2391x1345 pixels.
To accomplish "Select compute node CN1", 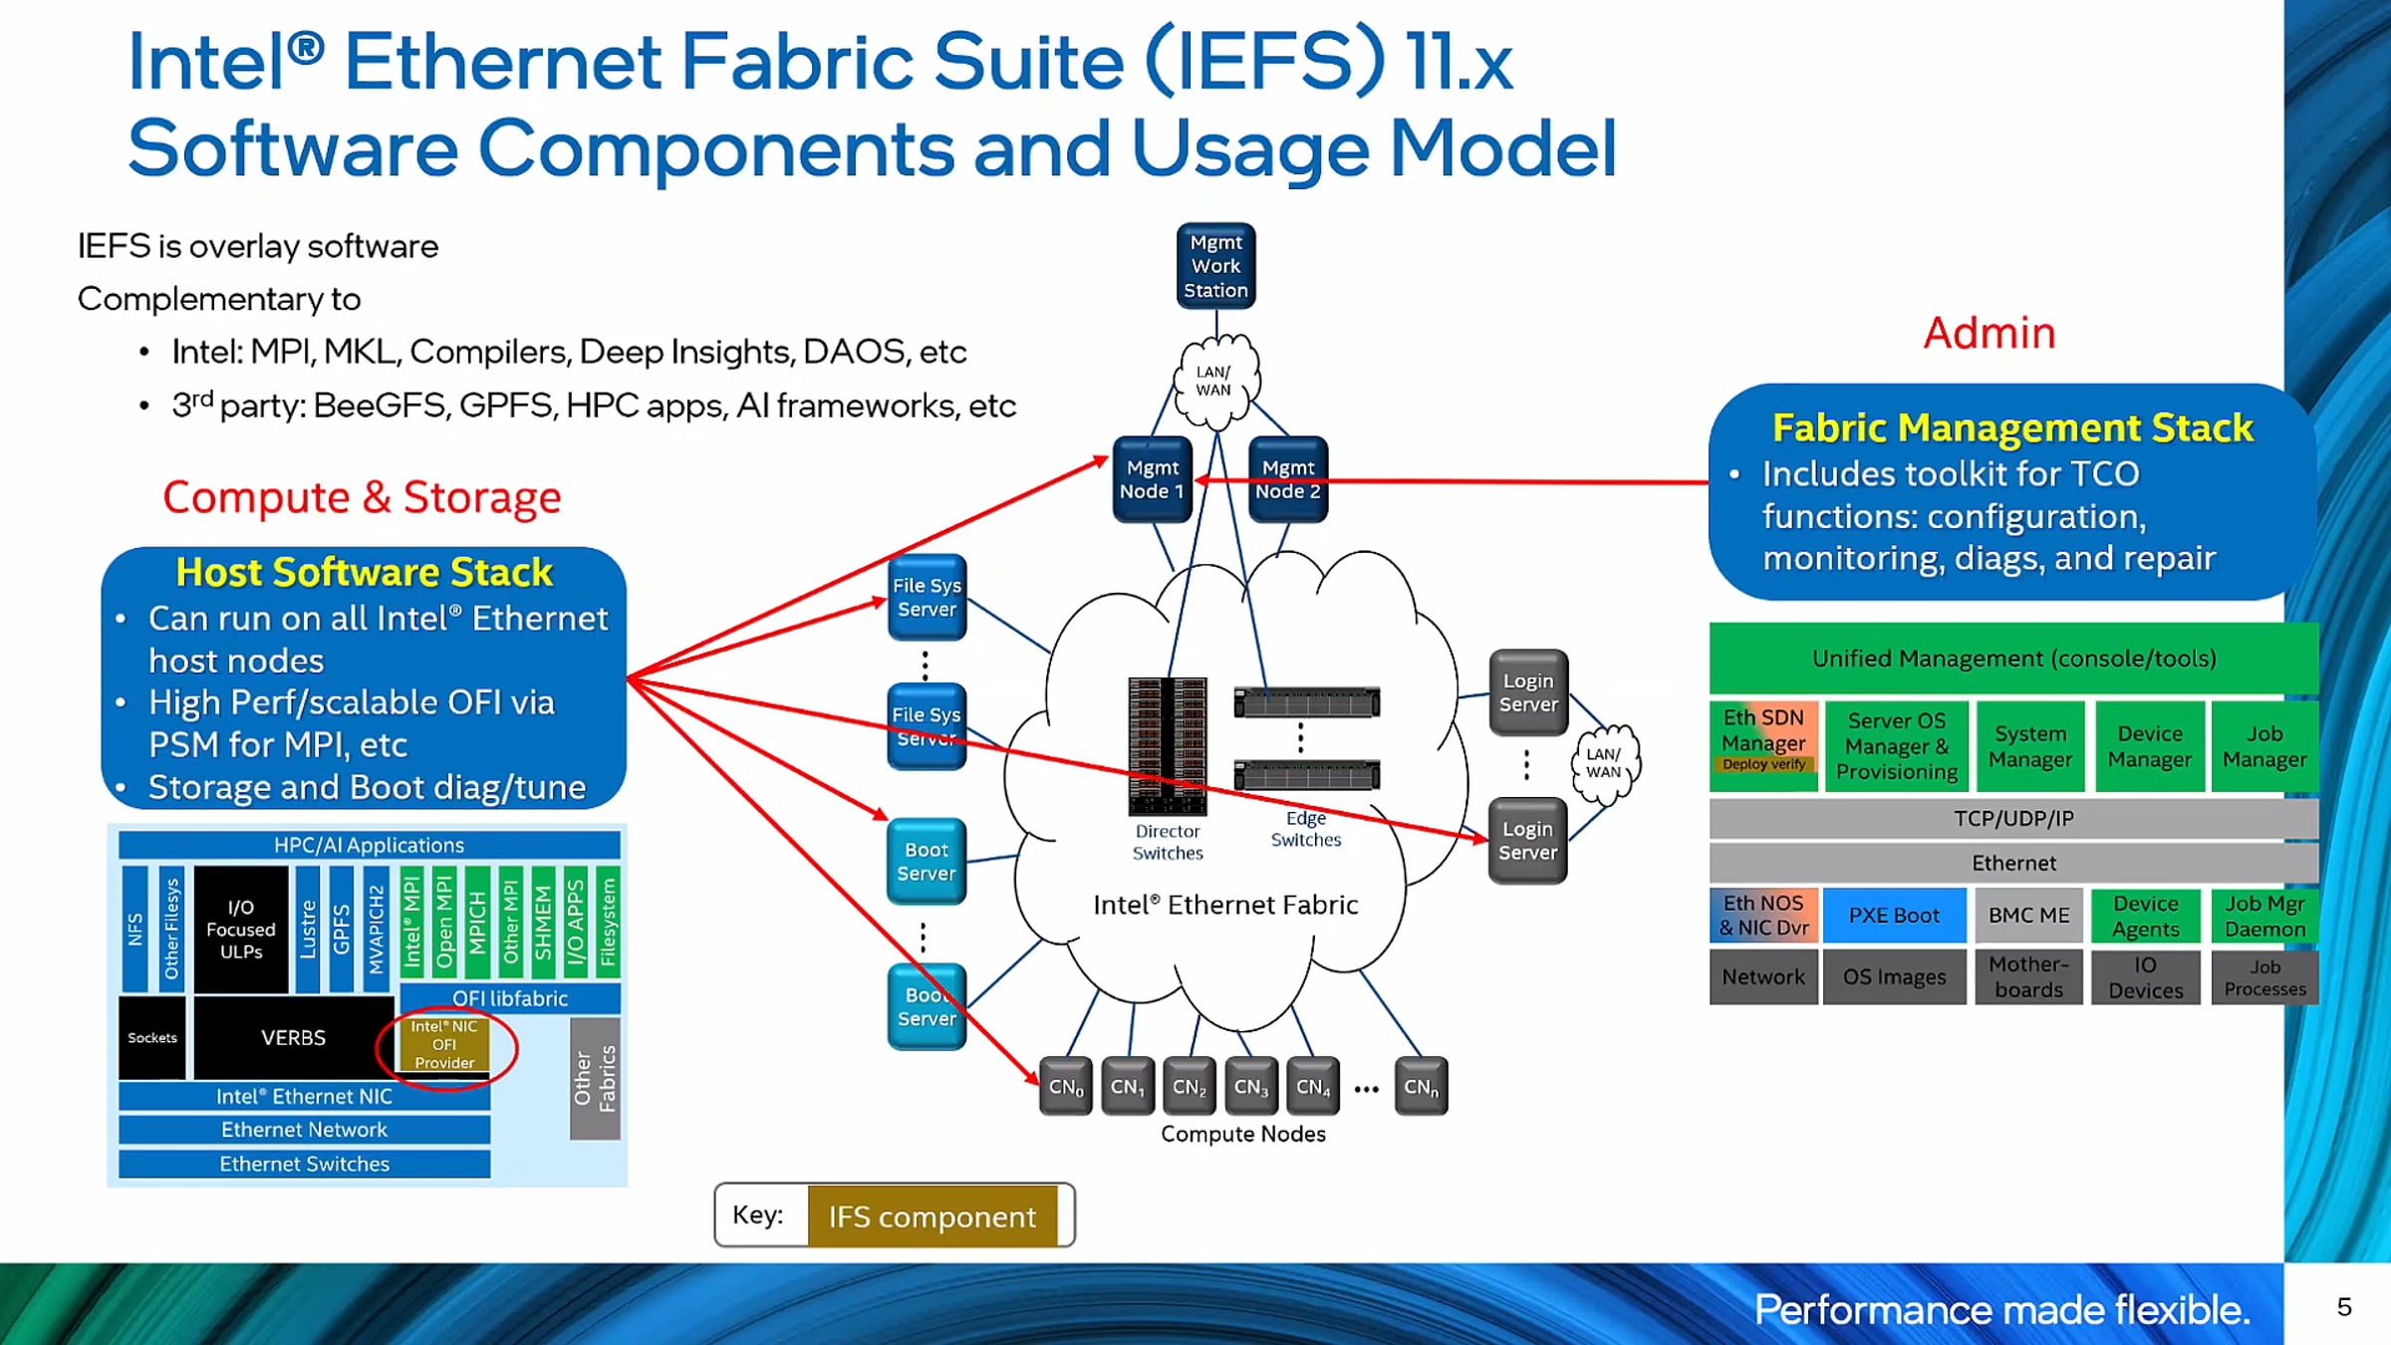I will tap(1128, 1086).
